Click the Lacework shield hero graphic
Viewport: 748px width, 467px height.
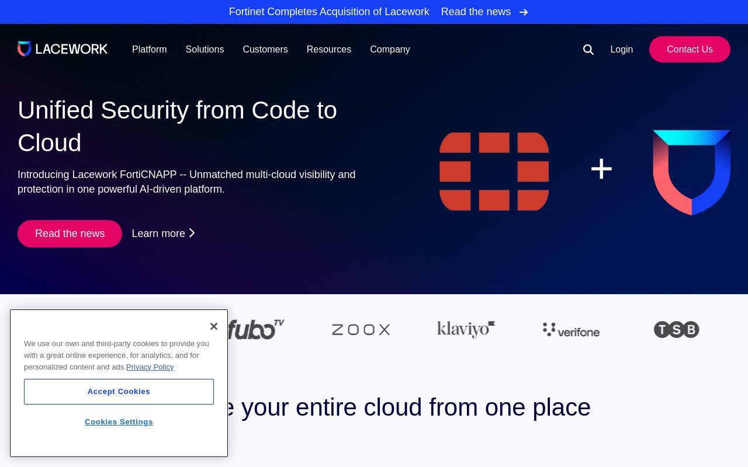click(692, 172)
